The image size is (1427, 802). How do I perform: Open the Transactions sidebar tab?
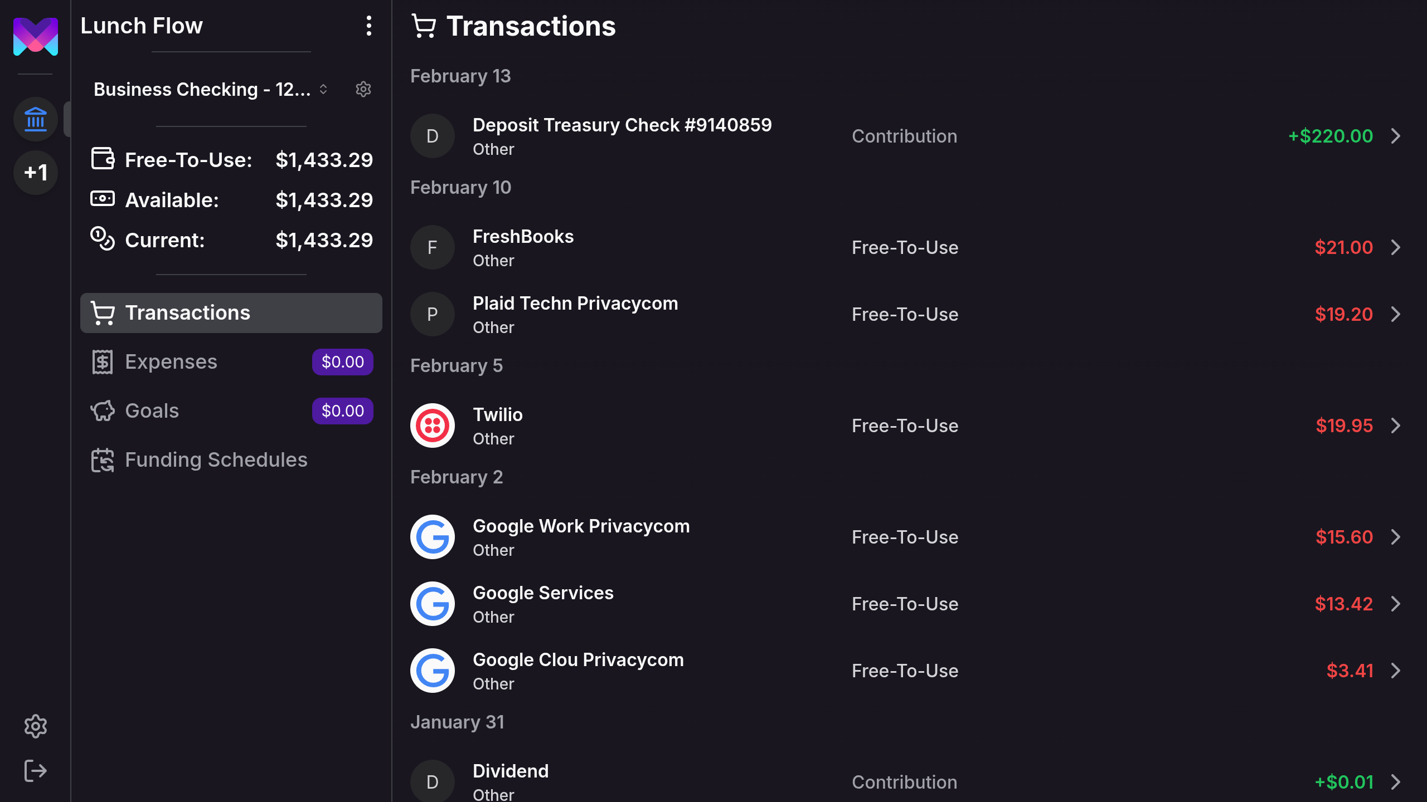[x=231, y=313]
